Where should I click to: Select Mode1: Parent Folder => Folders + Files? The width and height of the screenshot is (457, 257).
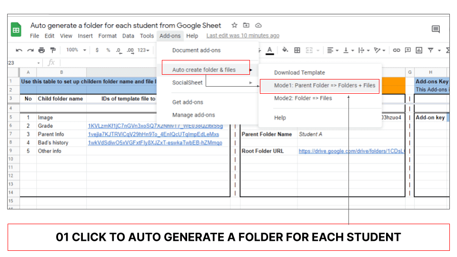[324, 86]
